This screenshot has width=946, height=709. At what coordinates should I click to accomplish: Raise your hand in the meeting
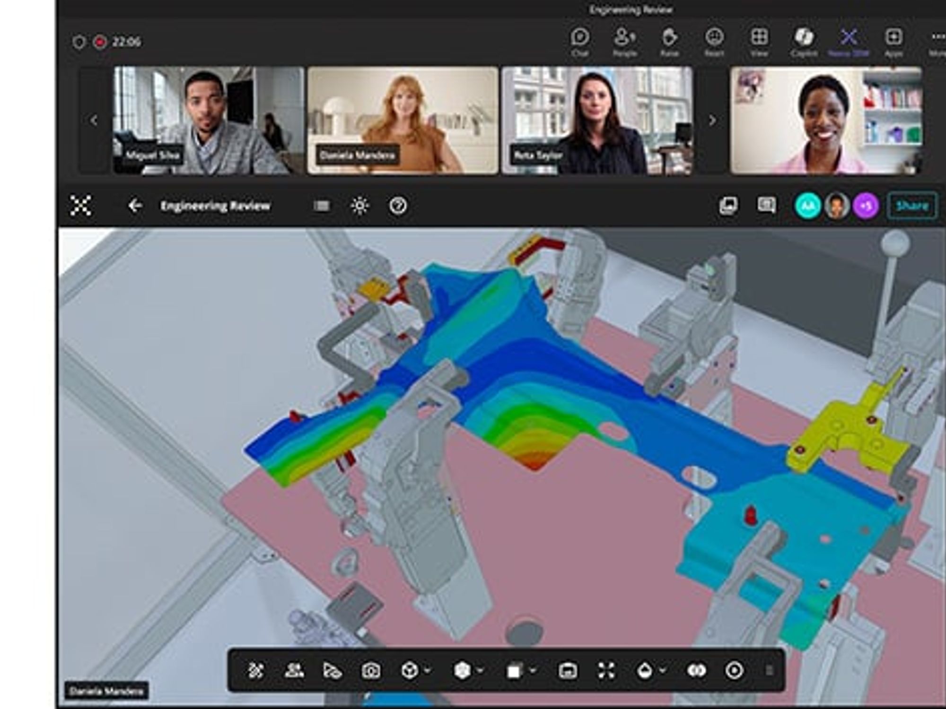pos(669,42)
